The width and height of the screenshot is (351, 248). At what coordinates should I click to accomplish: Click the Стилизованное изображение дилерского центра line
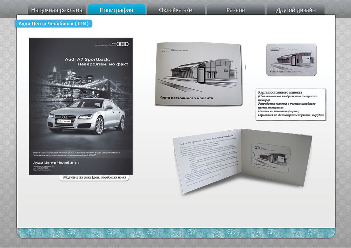(288, 98)
